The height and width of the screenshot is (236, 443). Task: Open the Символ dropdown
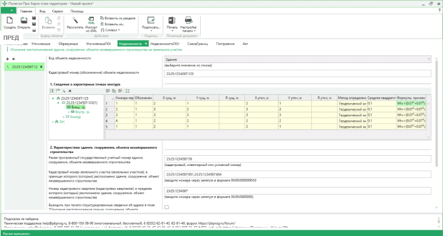(111, 30)
